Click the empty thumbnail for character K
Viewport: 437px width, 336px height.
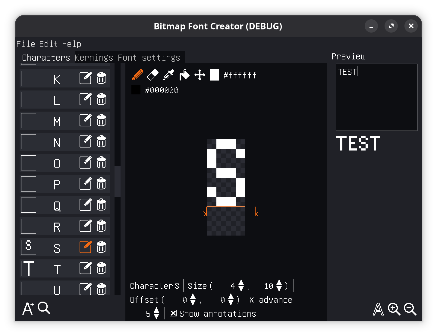coord(29,78)
